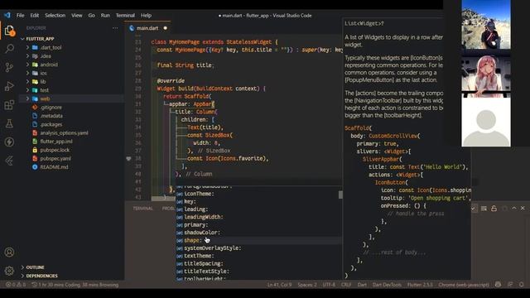The width and height of the screenshot is (530, 298).
Task: Toggle the panel scroll lock icon
Action: click(x=494, y=209)
